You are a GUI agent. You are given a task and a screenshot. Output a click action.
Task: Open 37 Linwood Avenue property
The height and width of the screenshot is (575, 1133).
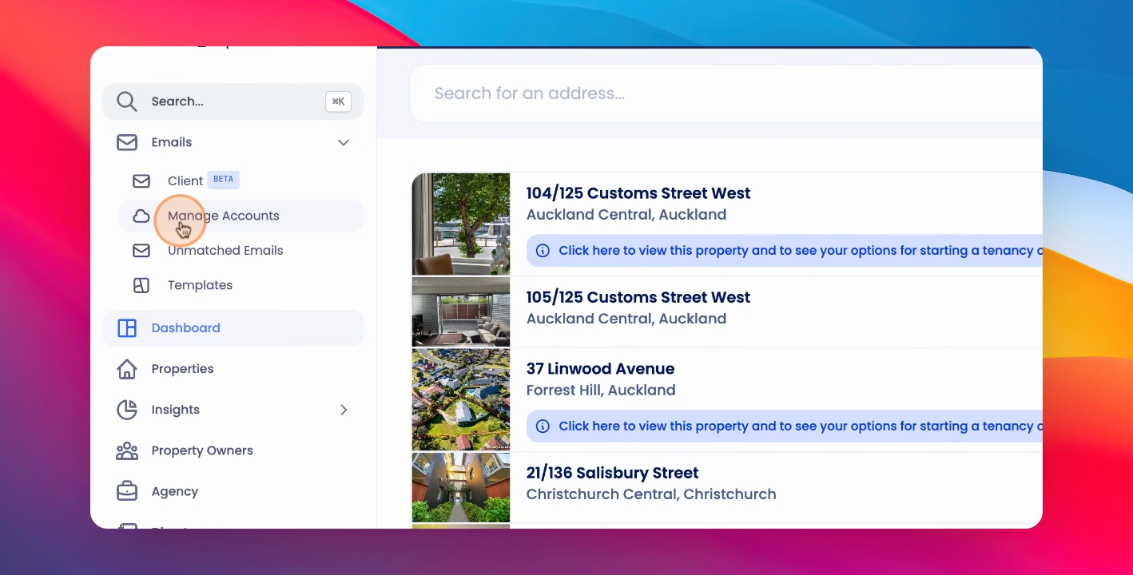[600, 369]
